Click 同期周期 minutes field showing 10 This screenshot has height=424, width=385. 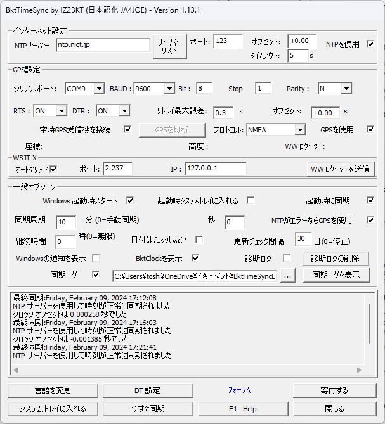click(x=66, y=222)
